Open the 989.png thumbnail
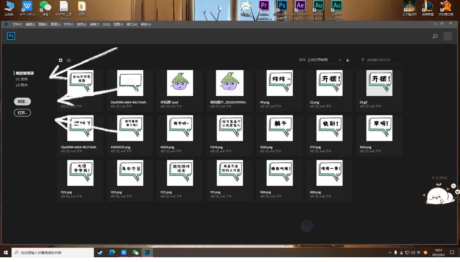The height and width of the screenshot is (262, 460). 280,173
